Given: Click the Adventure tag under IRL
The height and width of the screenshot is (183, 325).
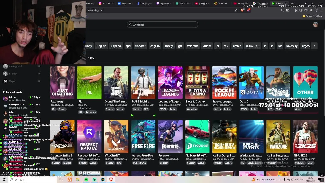Looking at the screenshot, I should click(91, 112).
